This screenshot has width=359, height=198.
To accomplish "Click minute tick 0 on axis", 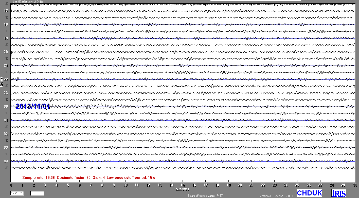I will [x=11, y=185].
